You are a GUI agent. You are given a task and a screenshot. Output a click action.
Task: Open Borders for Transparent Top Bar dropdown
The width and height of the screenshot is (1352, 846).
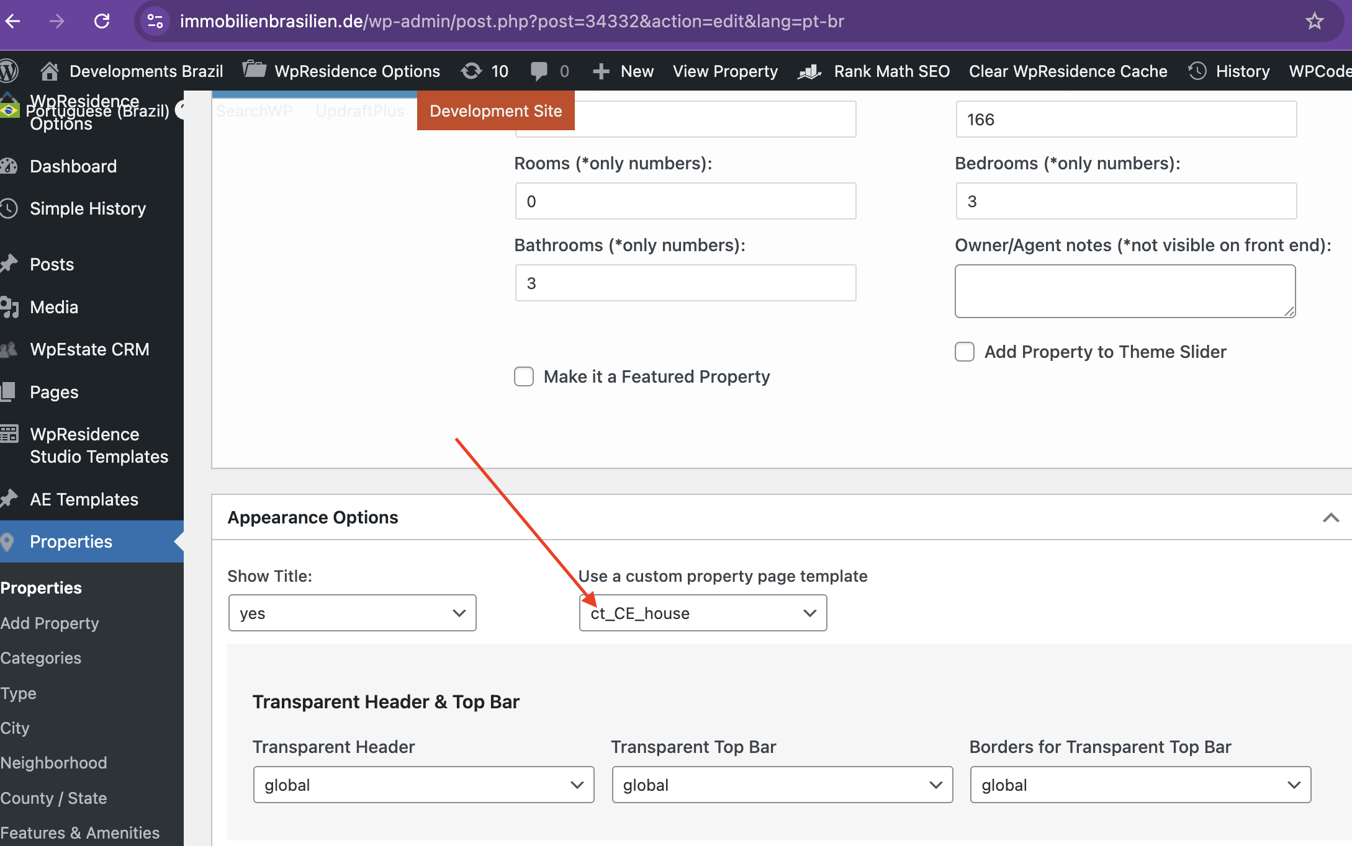(x=1140, y=785)
